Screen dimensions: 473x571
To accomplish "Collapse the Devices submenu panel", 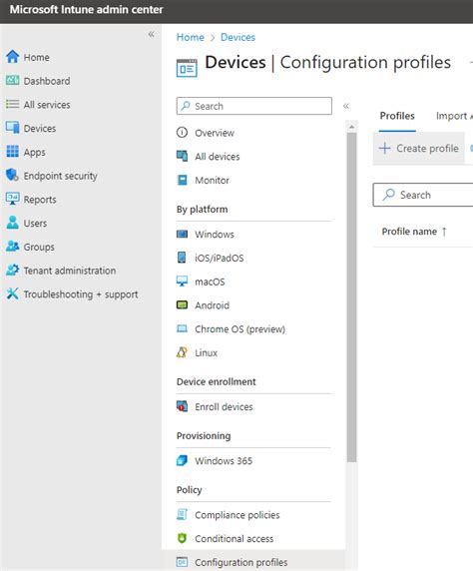I will [x=346, y=106].
